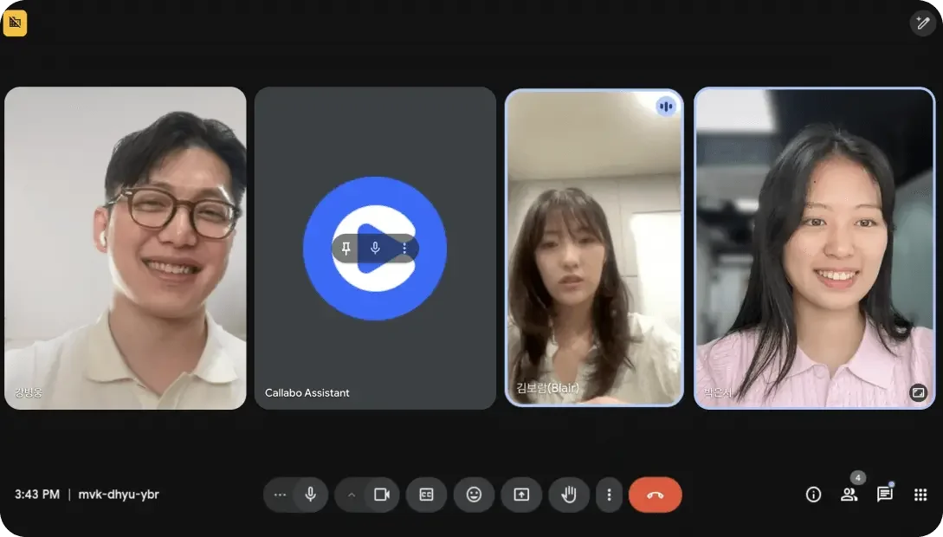The width and height of the screenshot is (943, 537).
Task: Show the participants people panel
Action: (849, 495)
